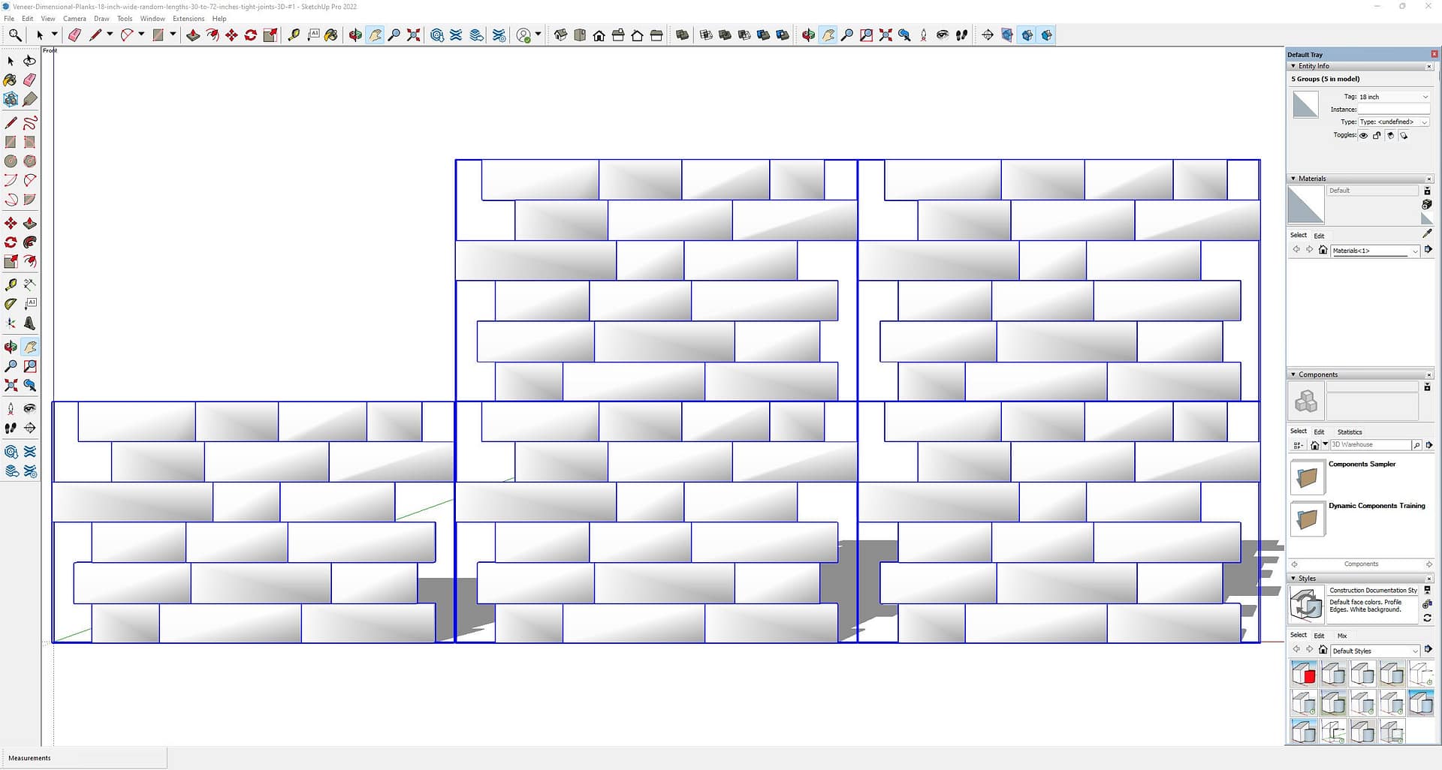The width and height of the screenshot is (1442, 770).
Task: Open the Camera menu
Action: (x=74, y=19)
